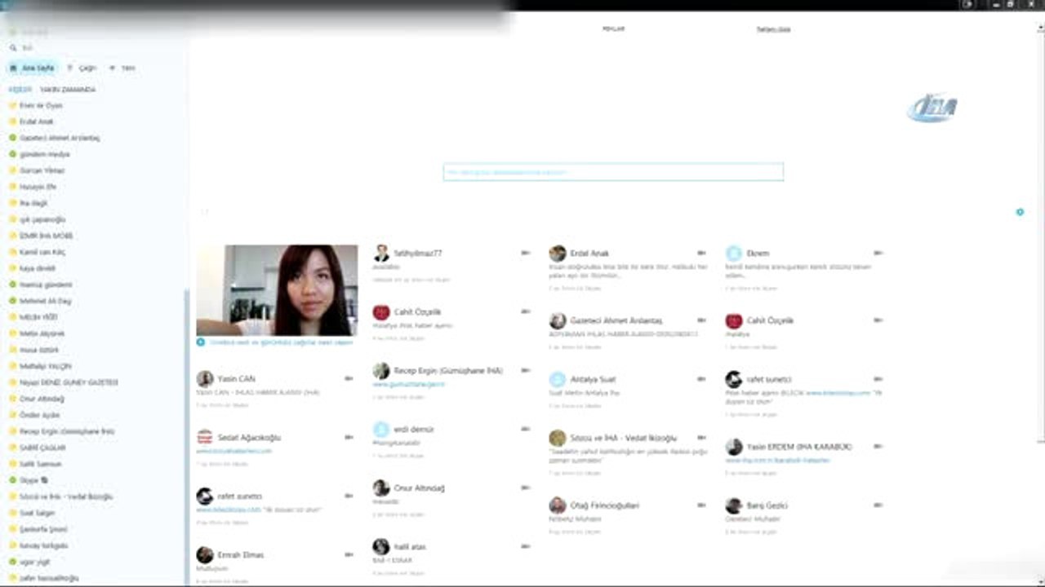Viewport: 1045px width, 587px height.
Task: Open Barış Gezici profile avatar
Action: point(734,505)
